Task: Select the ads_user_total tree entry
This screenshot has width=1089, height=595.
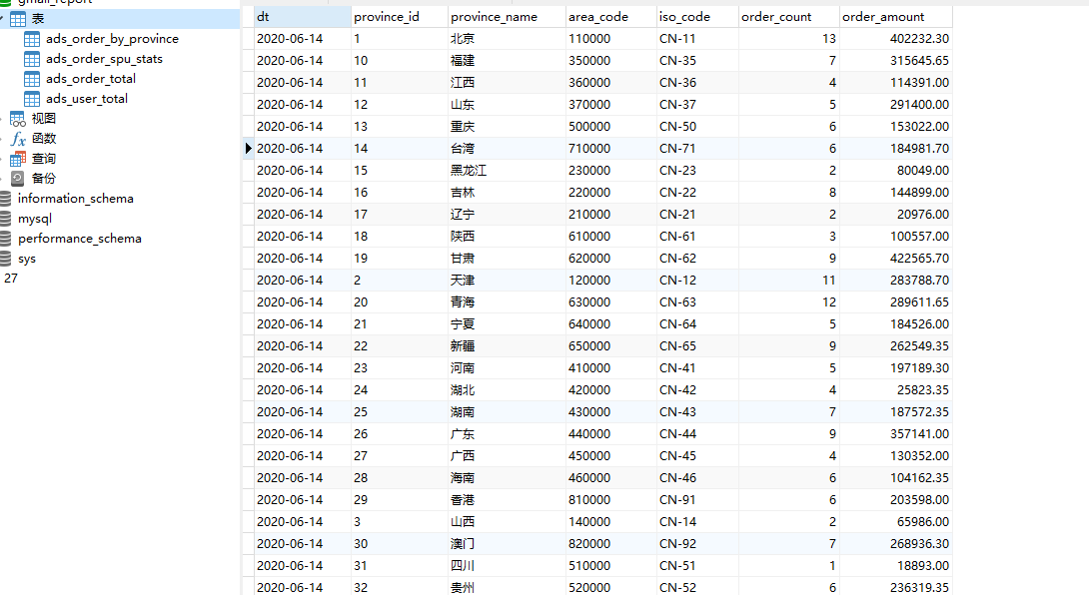Action: tap(87, 99)
